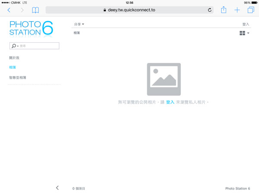
Task: Tap Safari's forward arrow
Action: [22, 10]
